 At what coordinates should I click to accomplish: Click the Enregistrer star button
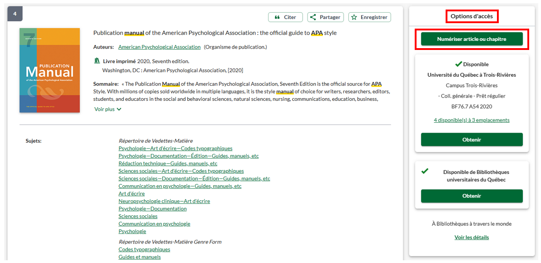[369, 17]
